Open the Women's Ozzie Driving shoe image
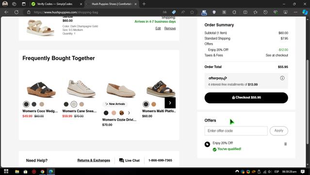Viewport: 310px width, 175px height. point(121,90)
